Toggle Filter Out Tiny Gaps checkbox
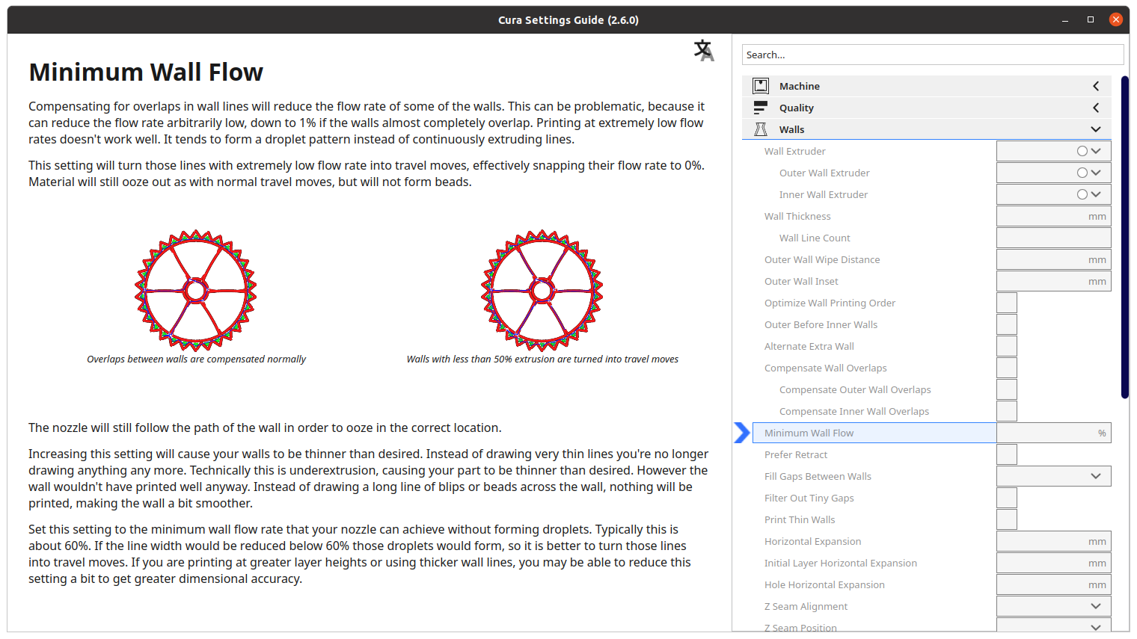1137x639 pixels. coord(1007,498)
